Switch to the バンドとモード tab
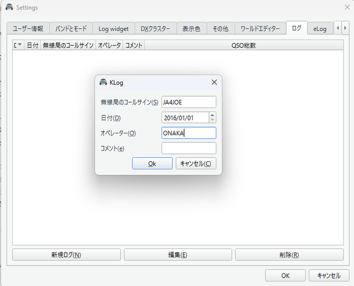 [x=71, y=28]
